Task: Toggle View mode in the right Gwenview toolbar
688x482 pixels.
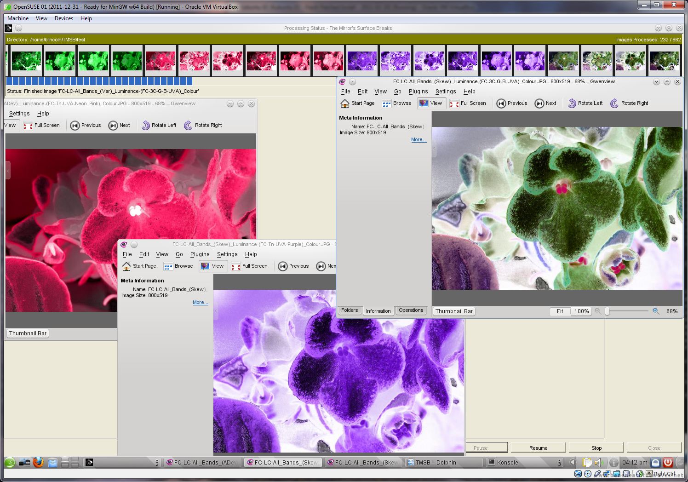Action: coord(431,103)
